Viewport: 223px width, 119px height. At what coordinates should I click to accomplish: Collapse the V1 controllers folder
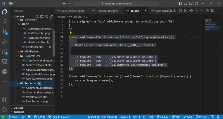[19, 24]
